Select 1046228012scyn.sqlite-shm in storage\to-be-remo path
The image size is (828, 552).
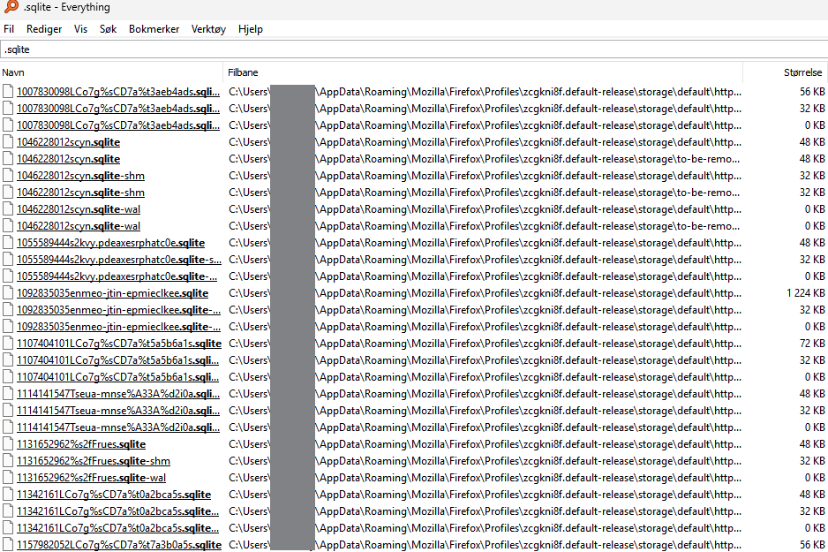coord(80,193)
